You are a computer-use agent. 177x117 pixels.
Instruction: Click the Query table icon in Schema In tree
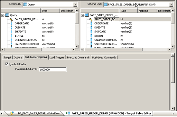point(7,15)
